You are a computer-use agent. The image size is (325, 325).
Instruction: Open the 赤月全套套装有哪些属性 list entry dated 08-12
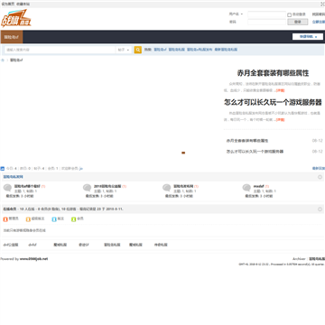(x=247, y=141)
